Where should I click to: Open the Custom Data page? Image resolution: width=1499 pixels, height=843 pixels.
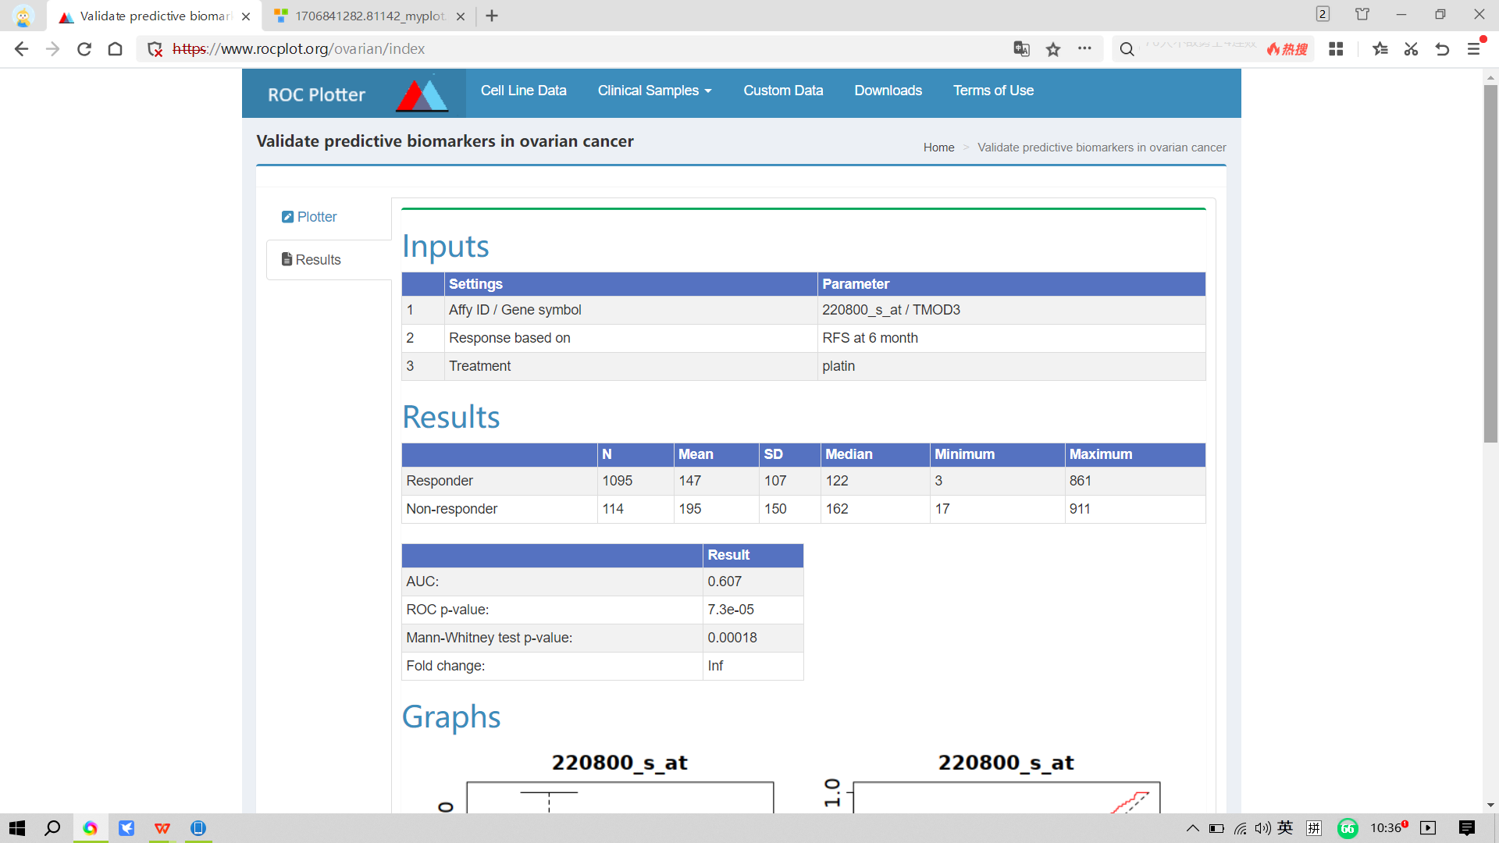coord(783,91)
